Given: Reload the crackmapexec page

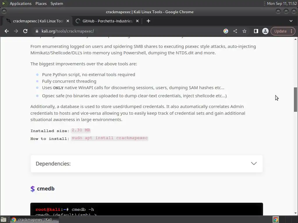Looking at the screenshot, I should click(x=25, y=31).
